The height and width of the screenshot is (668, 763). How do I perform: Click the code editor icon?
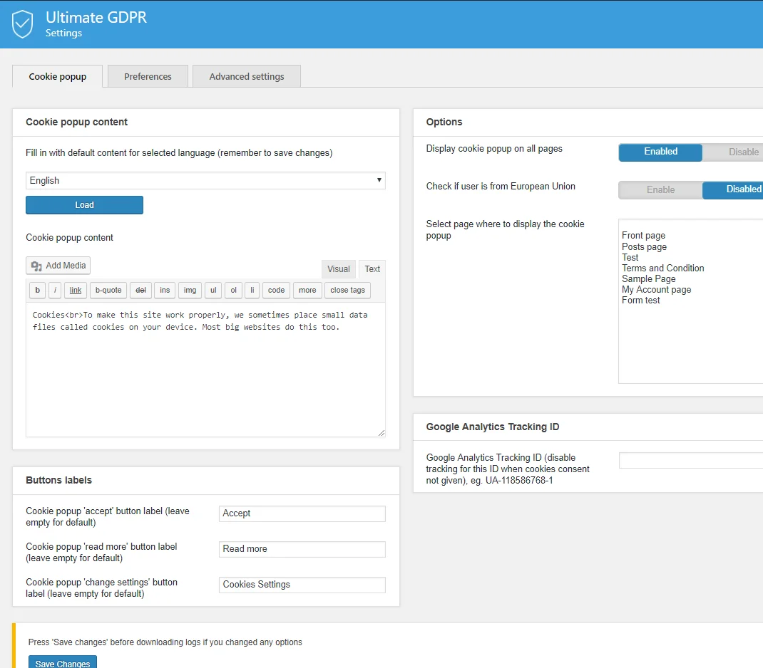tap(276, 290)
